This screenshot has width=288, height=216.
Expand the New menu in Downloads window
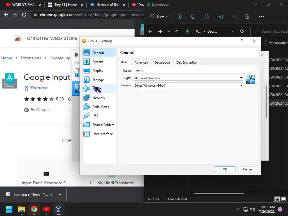[159, 16]
